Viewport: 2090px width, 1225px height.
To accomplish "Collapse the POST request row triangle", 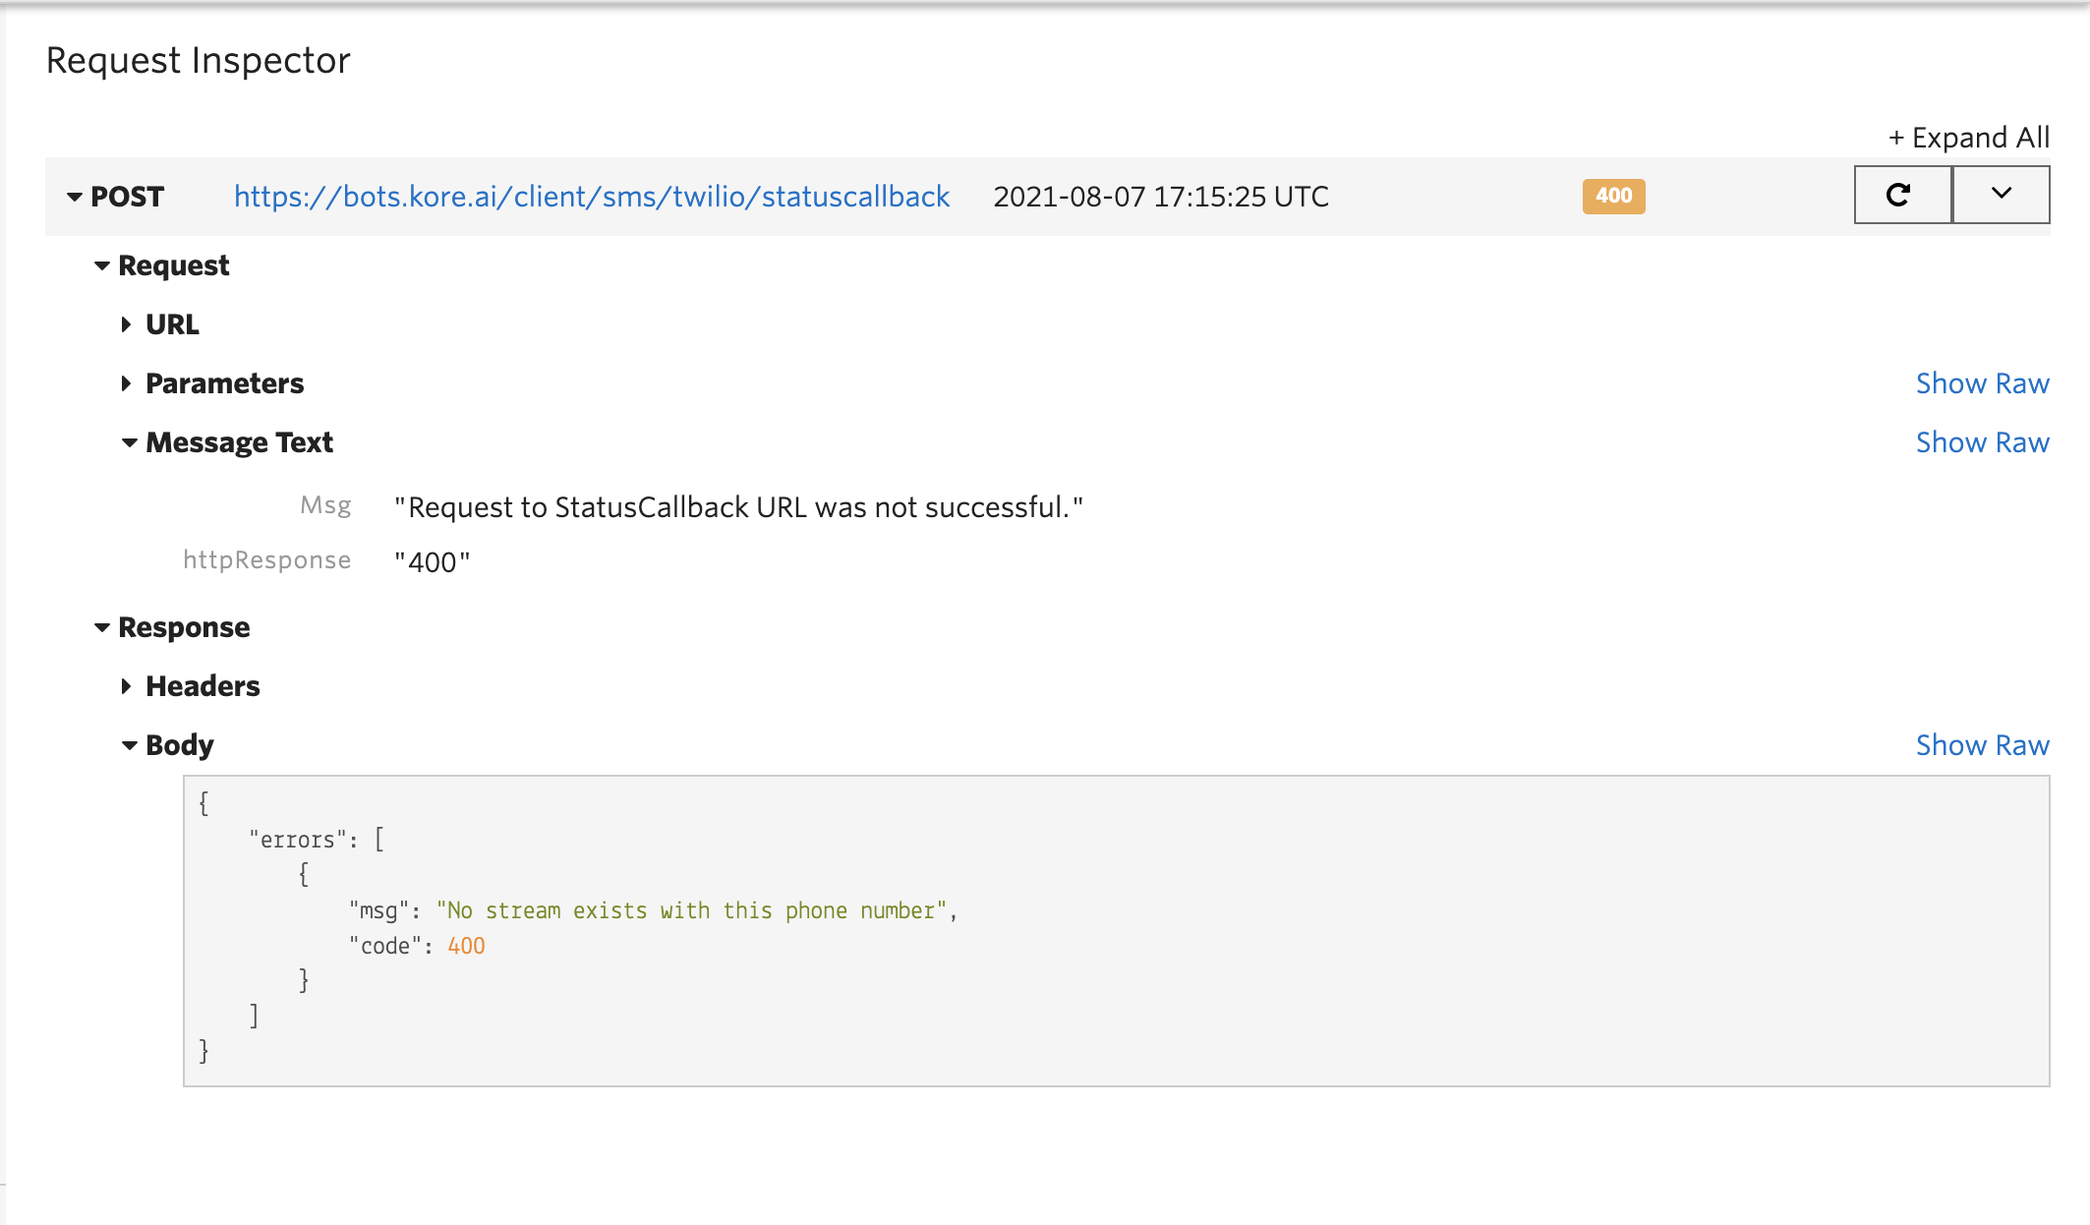I will [x=75, y=197].
